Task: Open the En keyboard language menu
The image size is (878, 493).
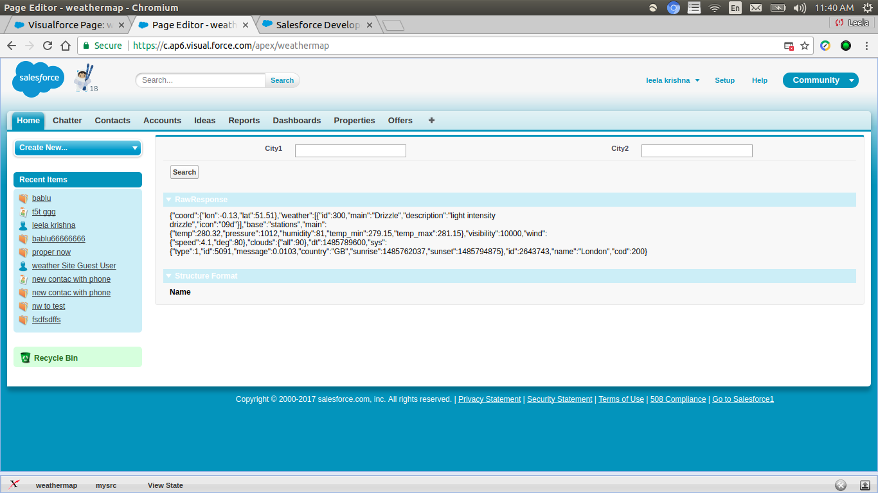Action: pos(735,8)
